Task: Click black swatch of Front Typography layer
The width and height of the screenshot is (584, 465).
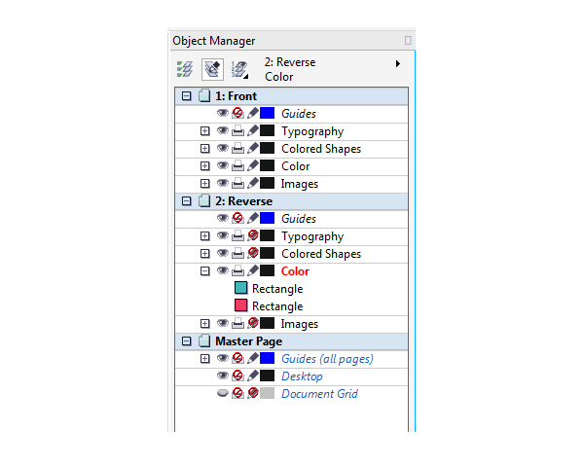Action: pos(267,130)
